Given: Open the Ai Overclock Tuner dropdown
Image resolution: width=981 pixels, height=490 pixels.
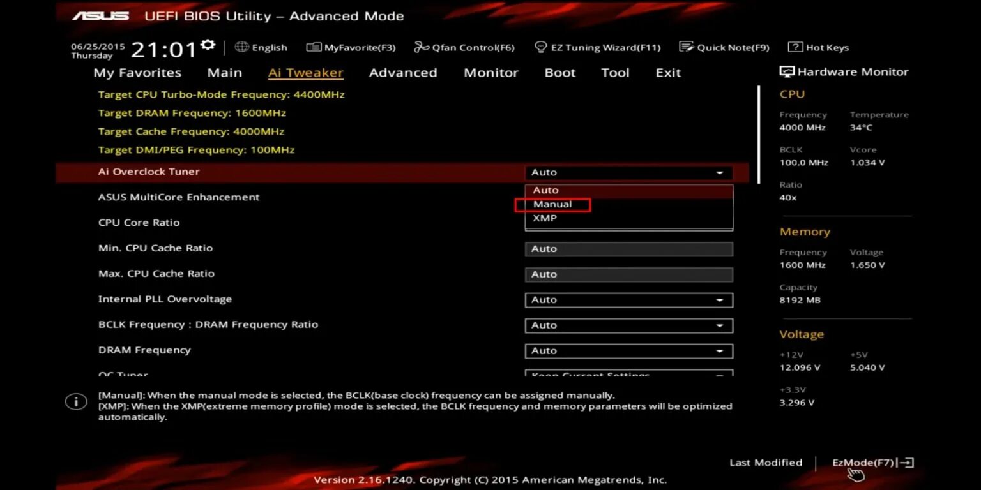Looking at the screenshot, I should [628, 172].
